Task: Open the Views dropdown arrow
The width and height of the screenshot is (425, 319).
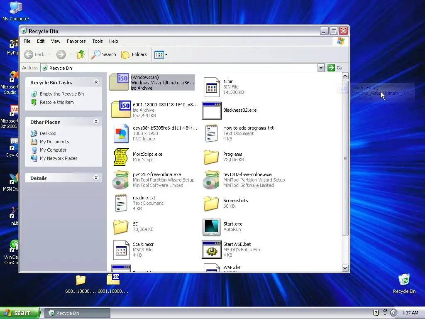Action: point(166,54)
